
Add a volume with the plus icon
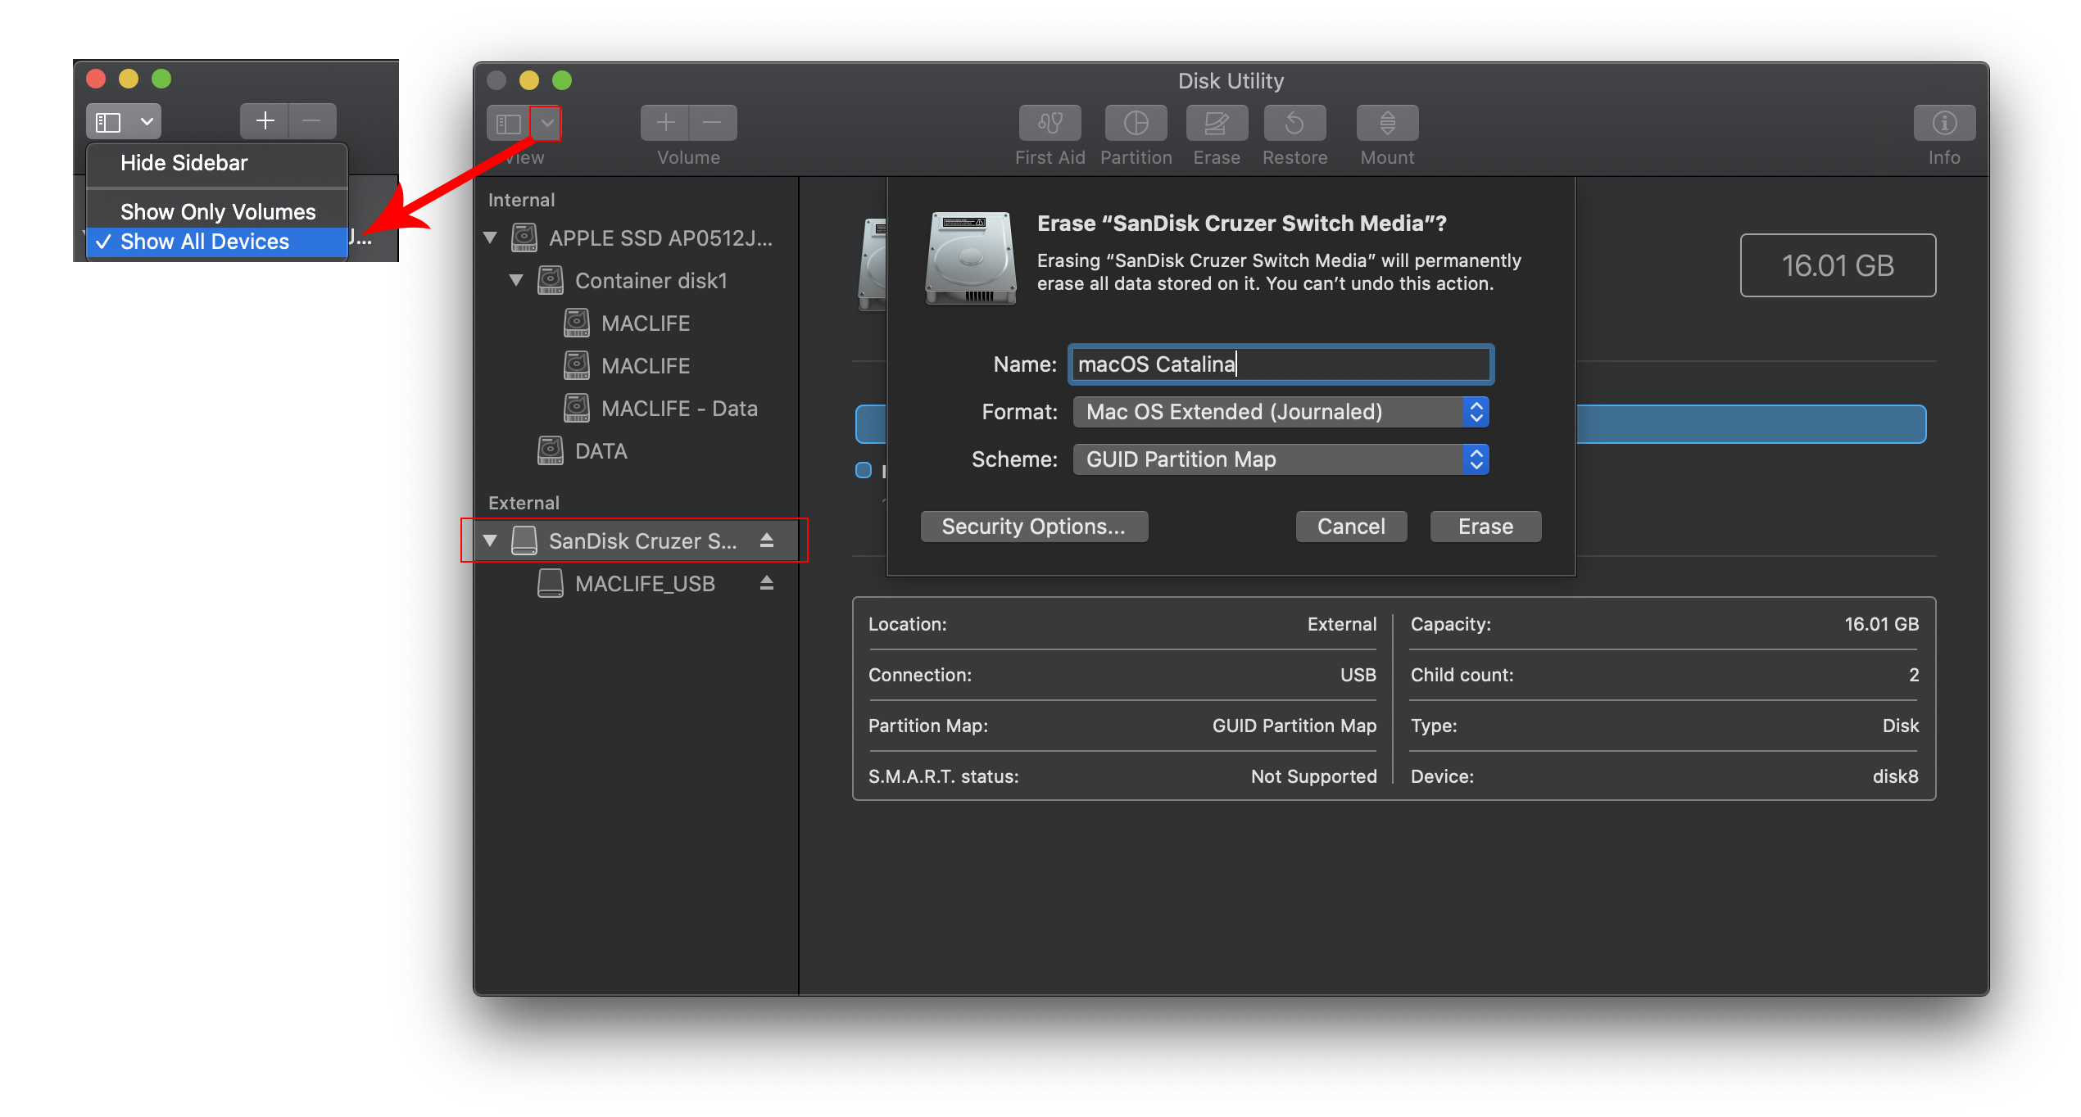tap(664, 122)
